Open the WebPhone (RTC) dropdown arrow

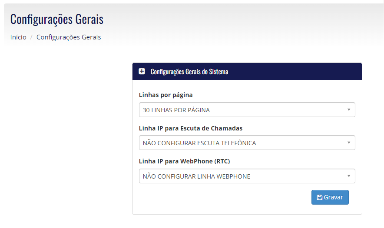(349, 176)
